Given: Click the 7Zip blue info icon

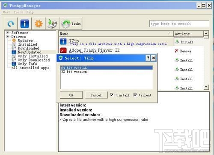Looking at the screenshot, I should (x=63, y=41).
